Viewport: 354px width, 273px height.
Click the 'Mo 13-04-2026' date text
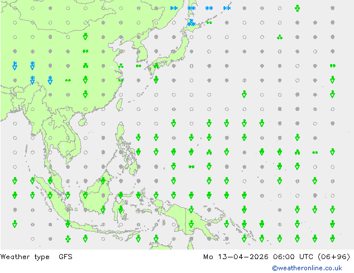tap(236, 256)
